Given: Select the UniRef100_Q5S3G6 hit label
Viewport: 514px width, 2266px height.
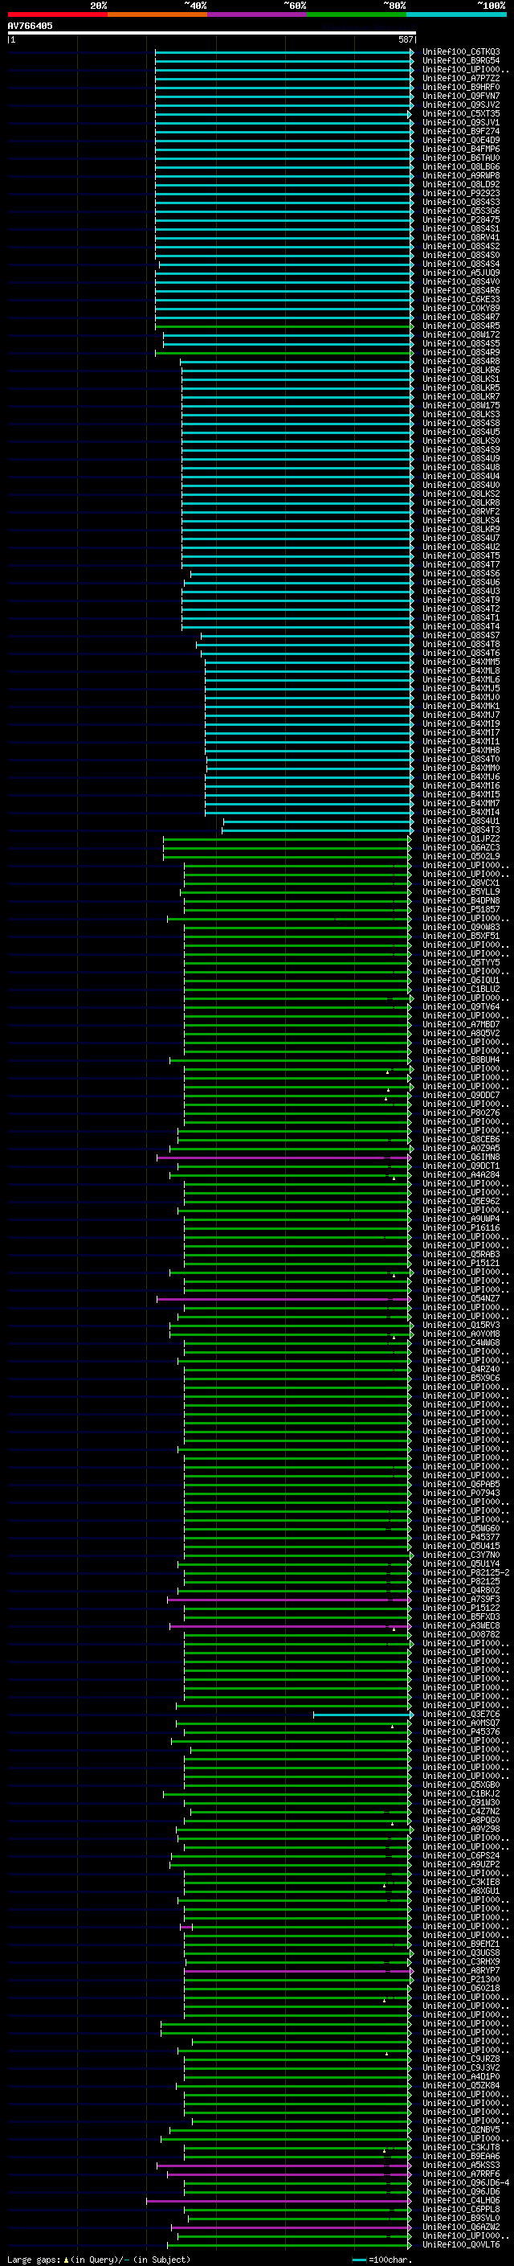Looking at the screenshot, I should 461,211.
